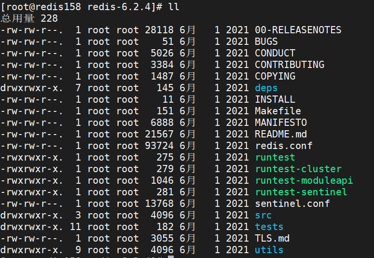Select the tests directory name
The width and height of the screenshot is (374, 258).
click(x=269, y=227)
